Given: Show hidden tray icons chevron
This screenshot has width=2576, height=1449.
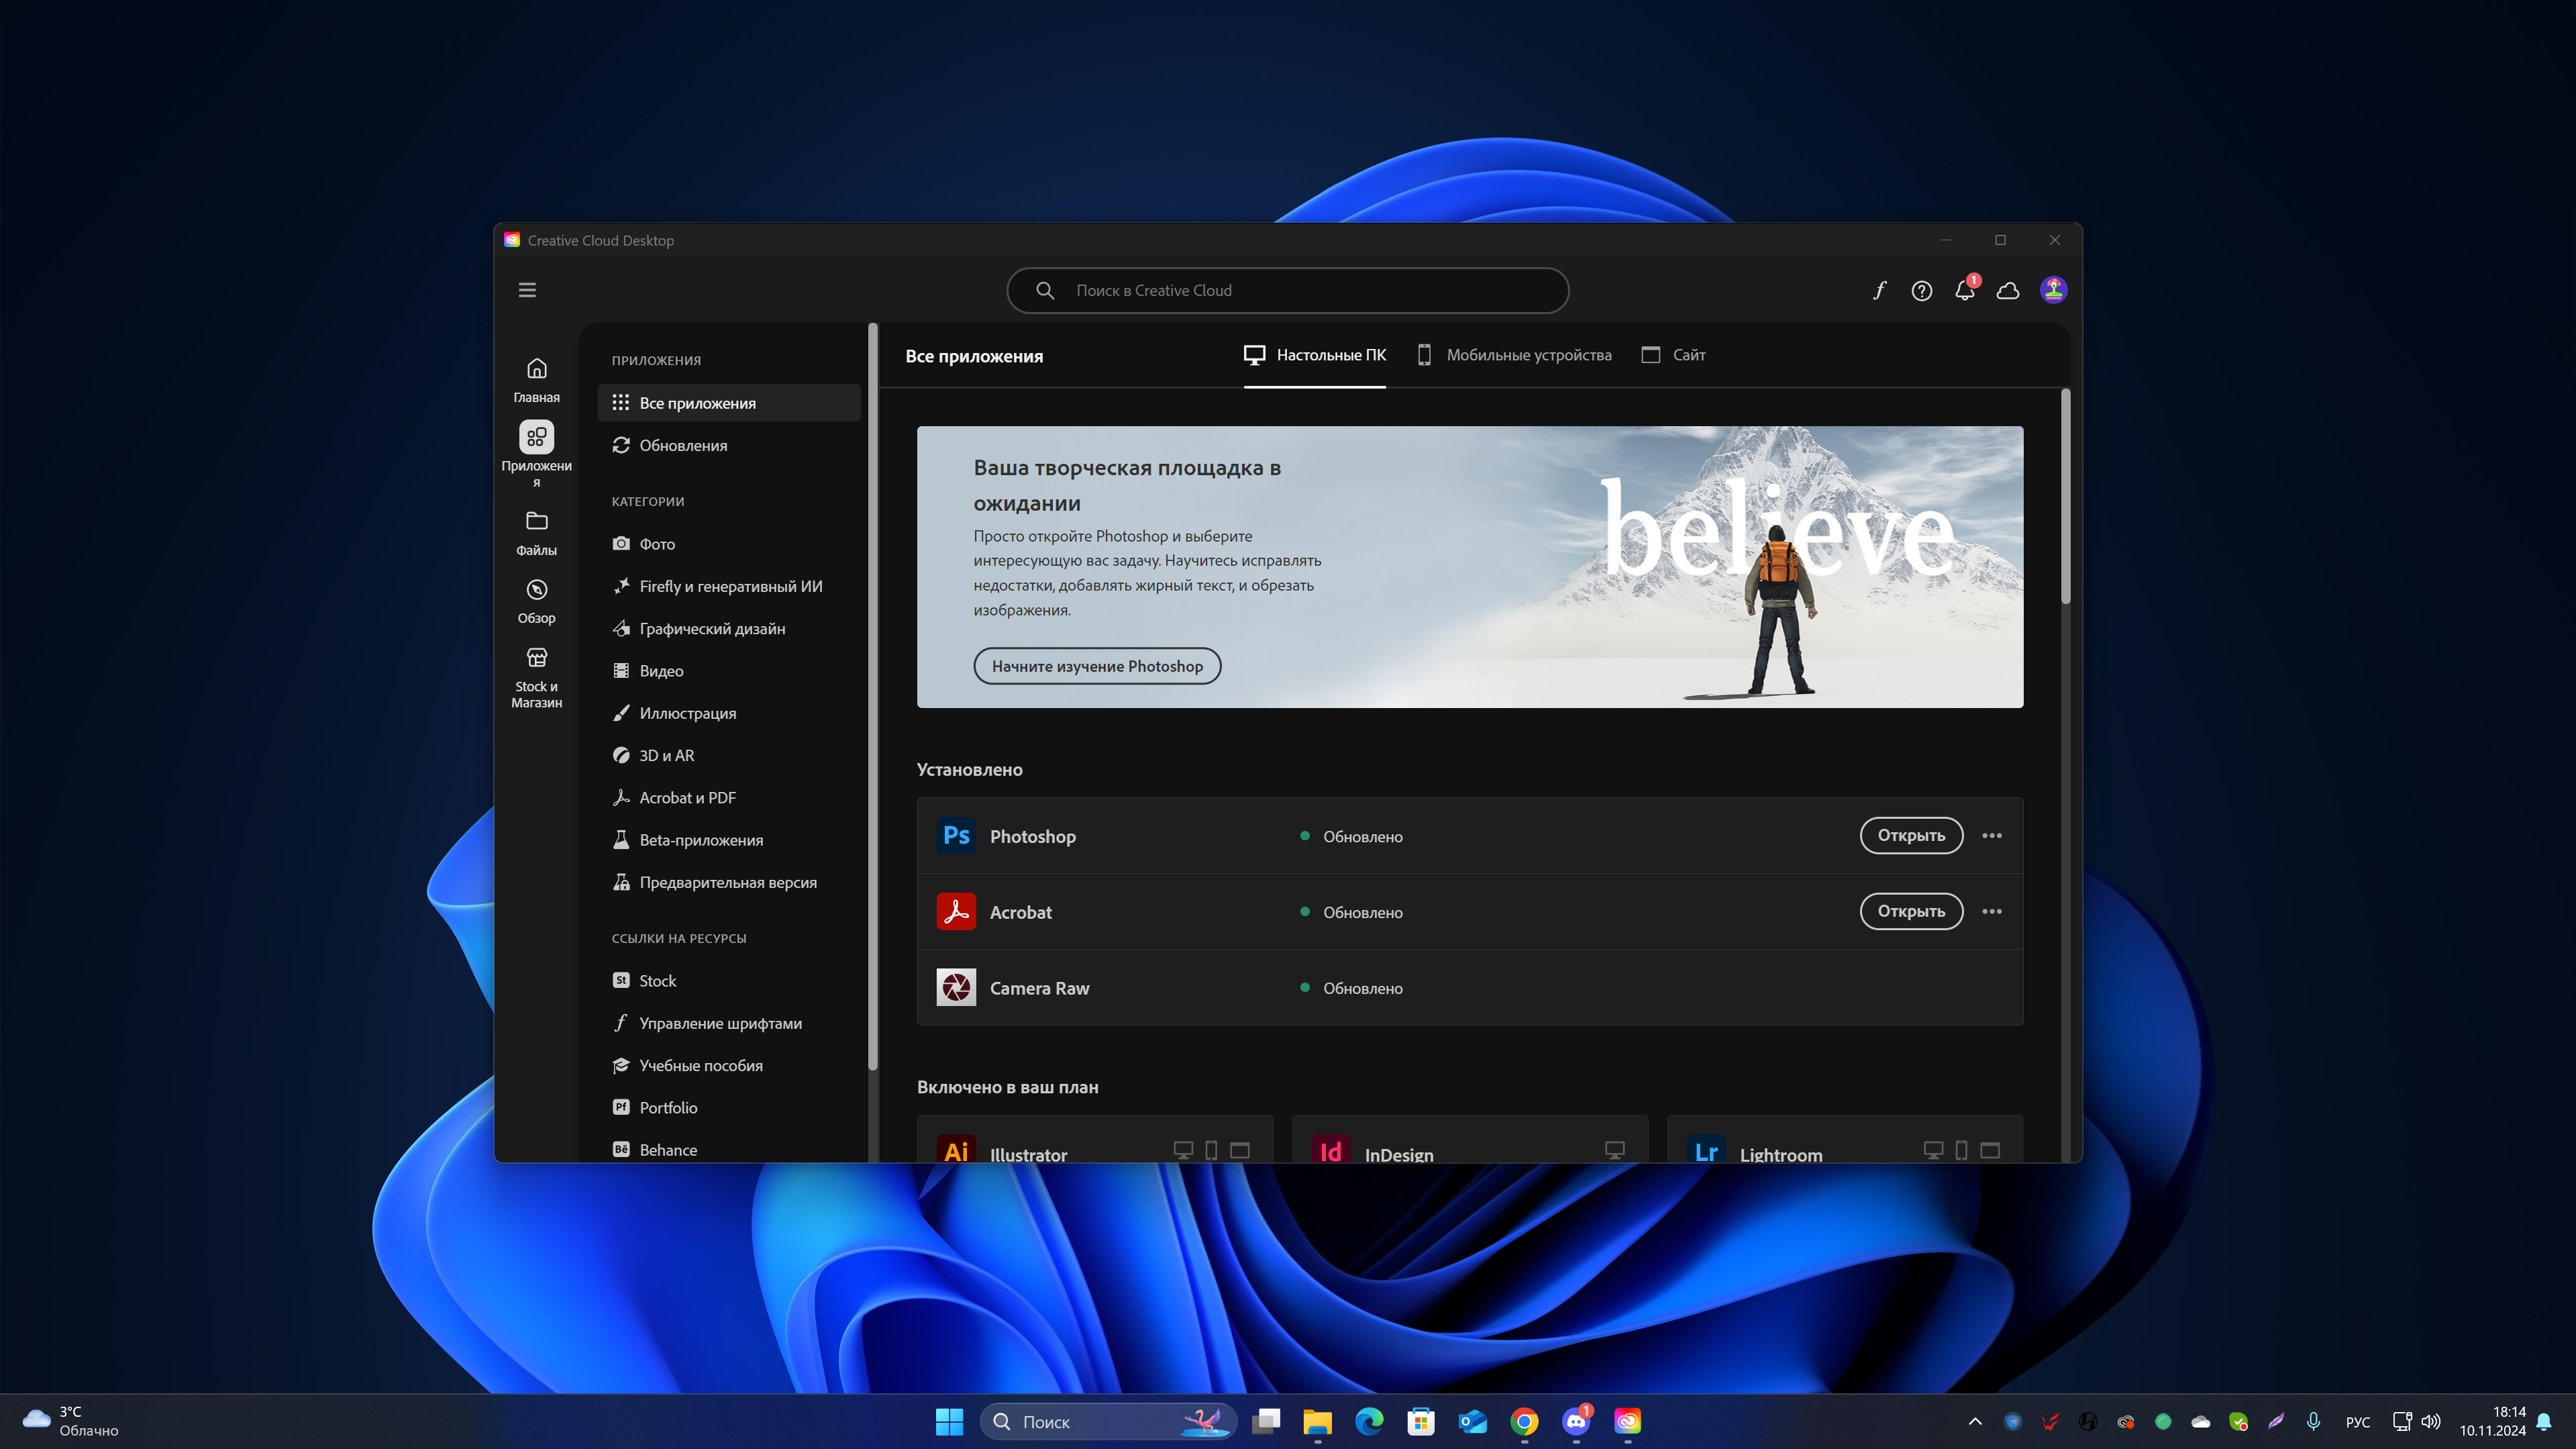Looking at the screenshot, I should (1975, 1421).
